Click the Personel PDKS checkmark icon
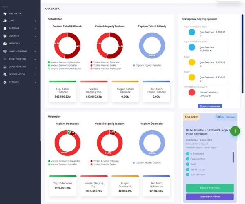The height and width of the screenshot is (204, 245). (188, 159)
